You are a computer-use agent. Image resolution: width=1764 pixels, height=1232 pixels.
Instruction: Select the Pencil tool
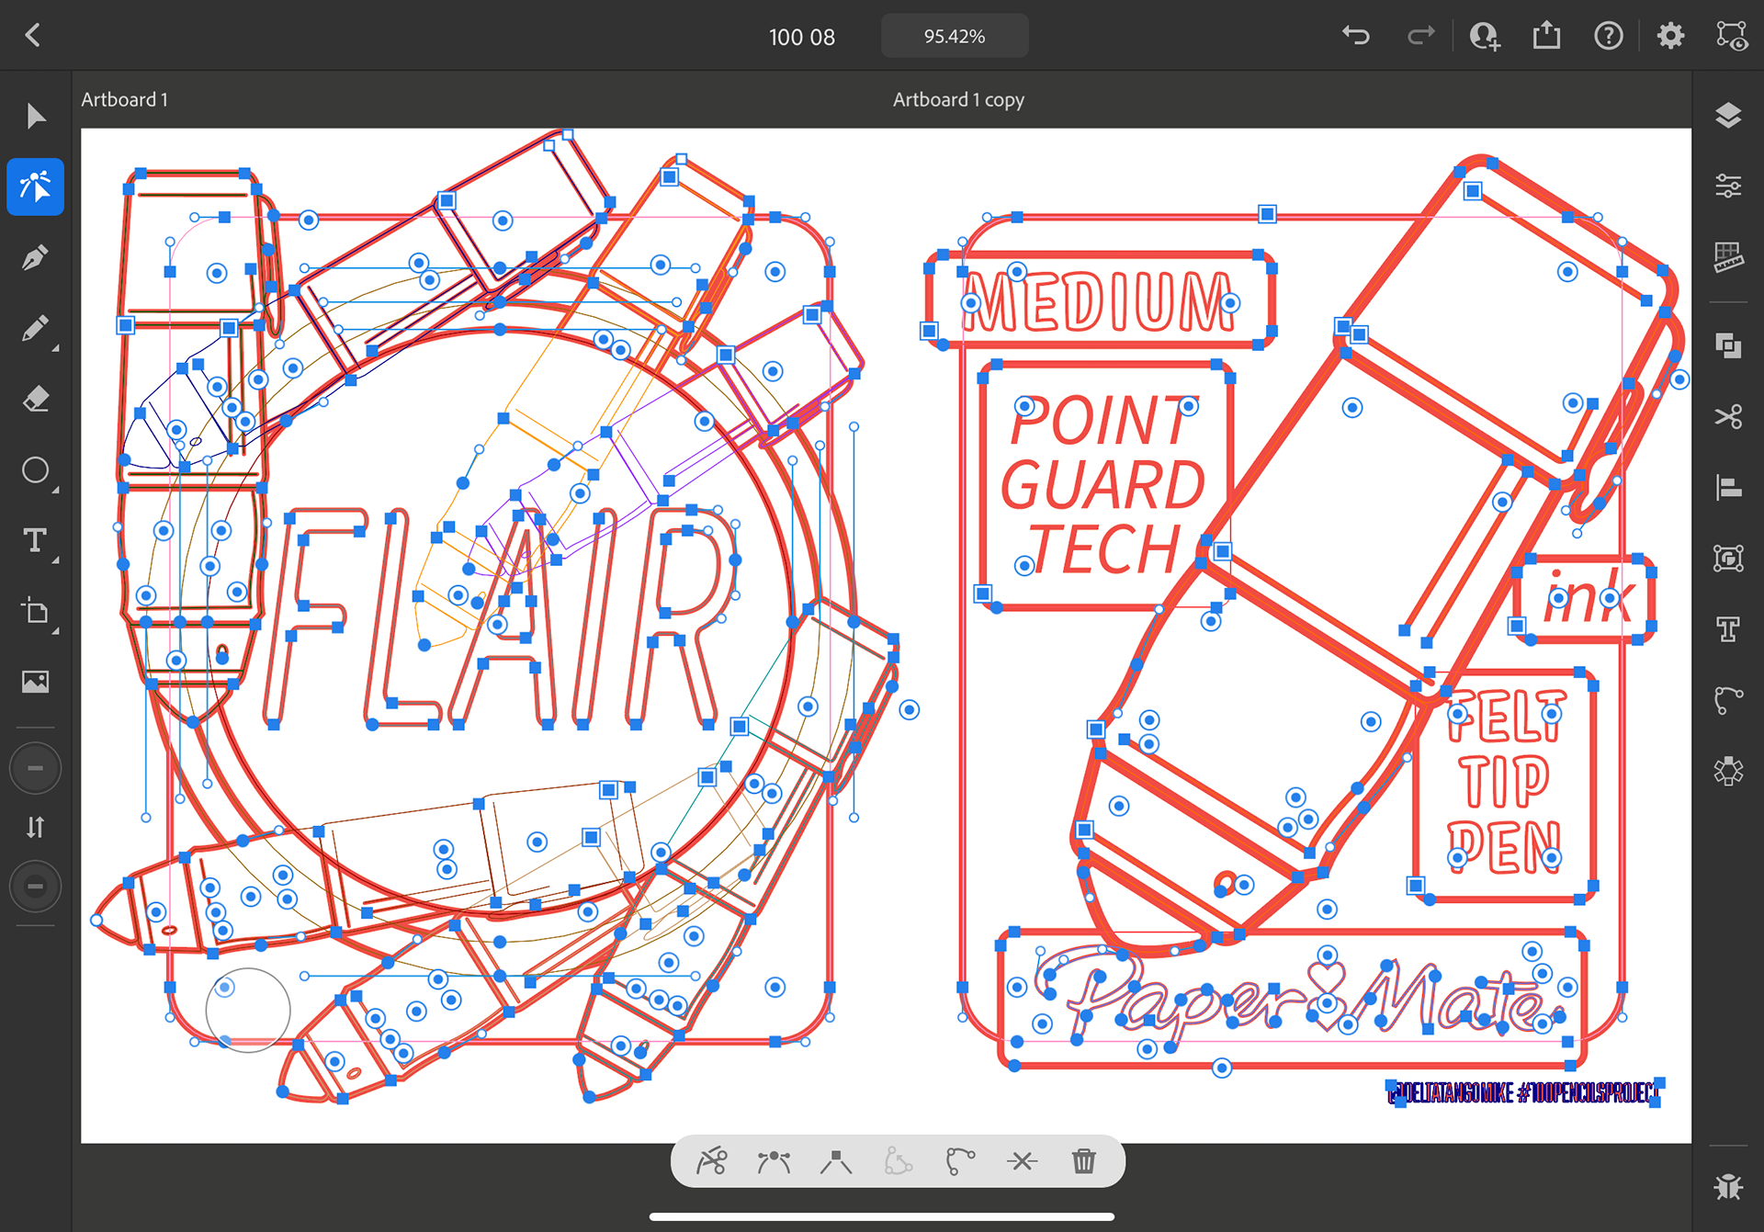[x=36, y=328]
